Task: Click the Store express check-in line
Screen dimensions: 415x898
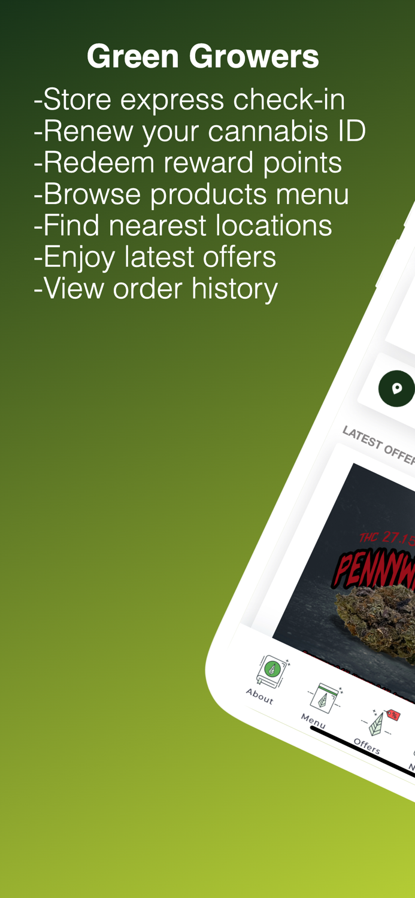Action: 189,99
